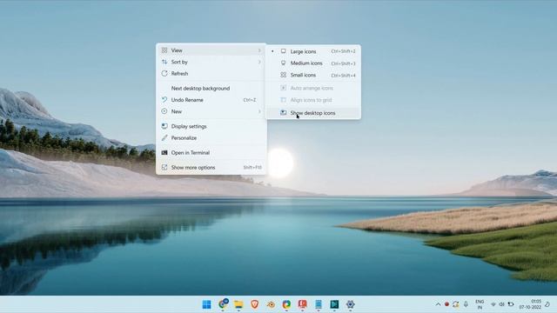557x313 pixels.
Task: Open the Wi-Fi network tray icon
Action: (493, 304)
